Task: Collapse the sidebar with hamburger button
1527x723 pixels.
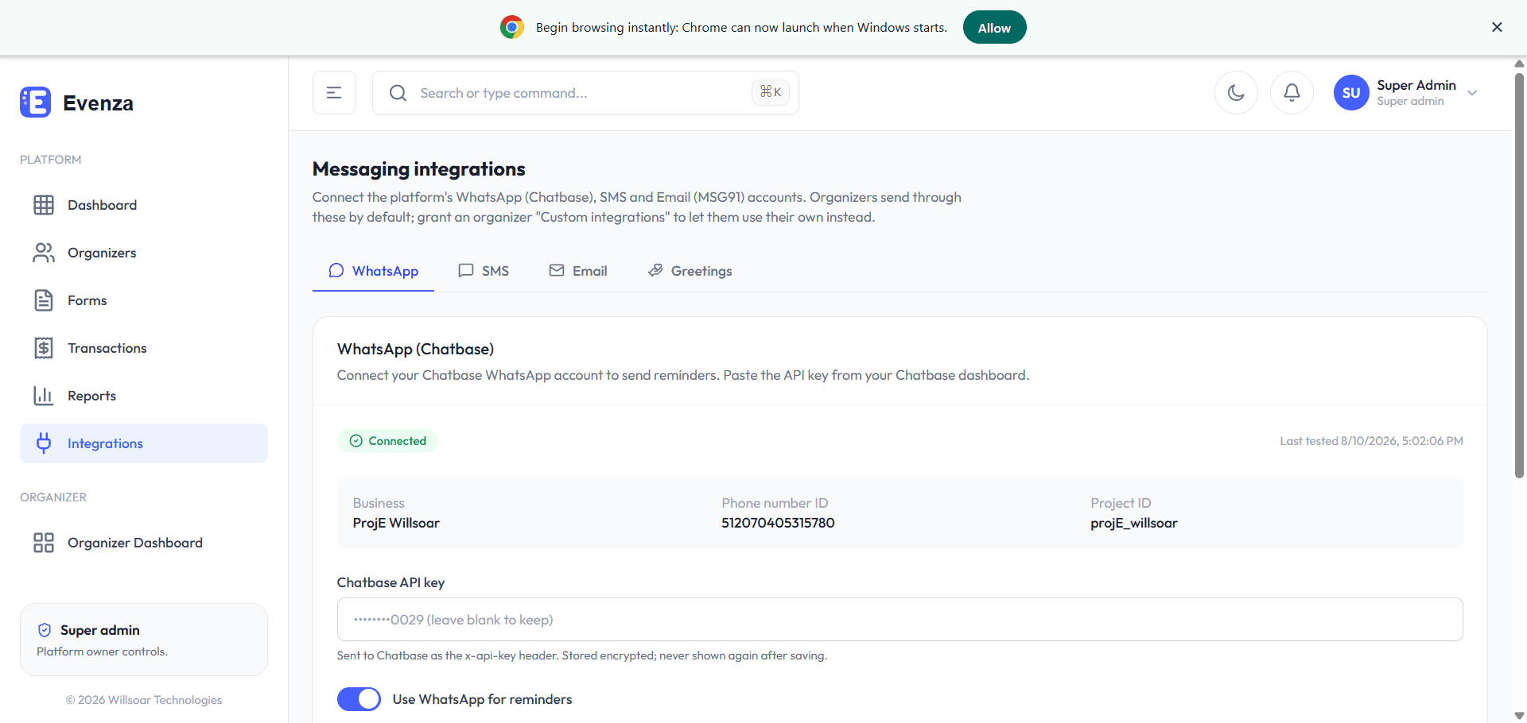Action: tap(334, 93)
